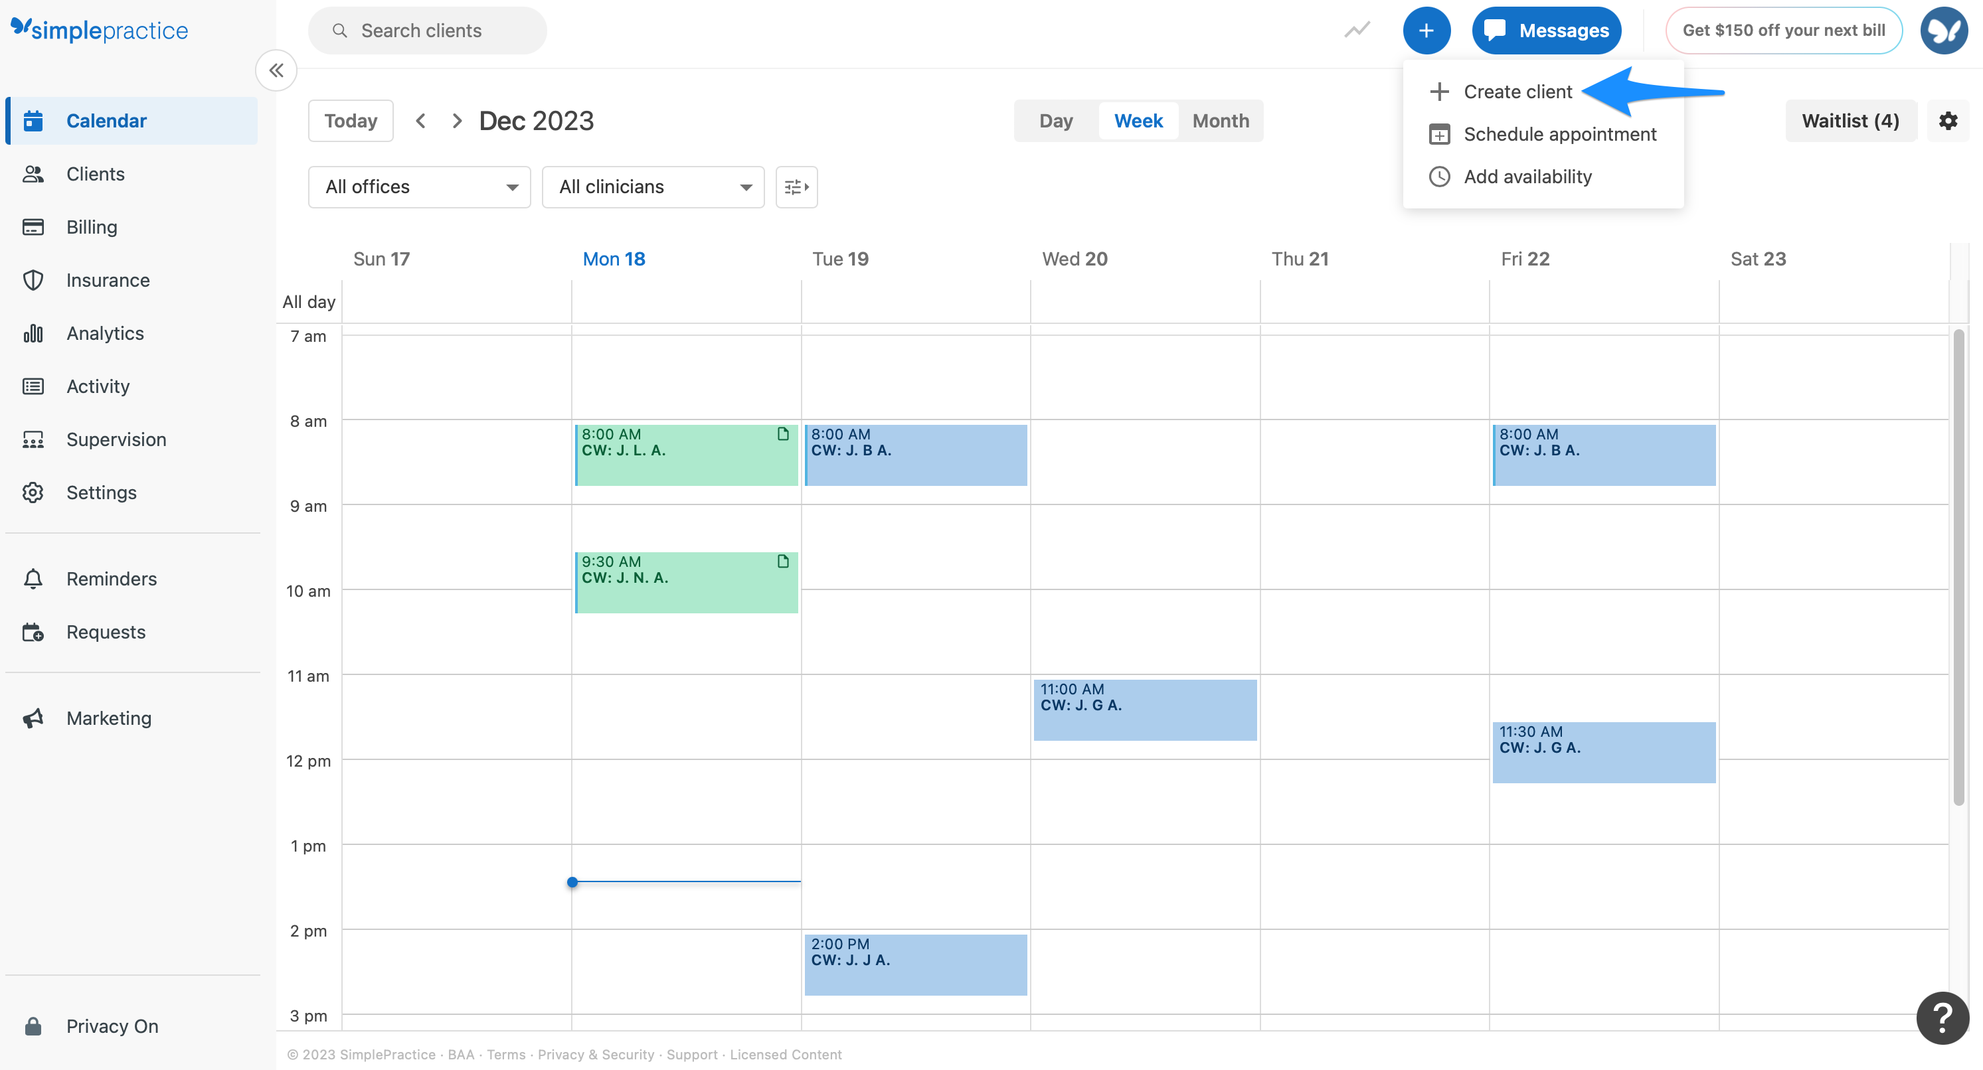This screenshot has height=1070, width=1983.
Task: Expand the All clinicians dropdown
Action: 653,187
